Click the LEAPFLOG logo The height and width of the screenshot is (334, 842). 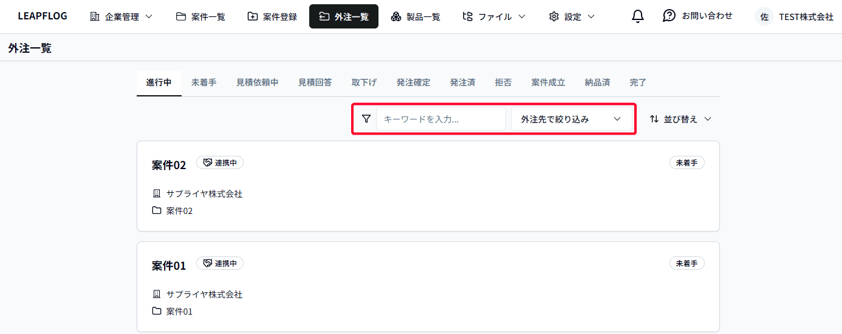43,16
